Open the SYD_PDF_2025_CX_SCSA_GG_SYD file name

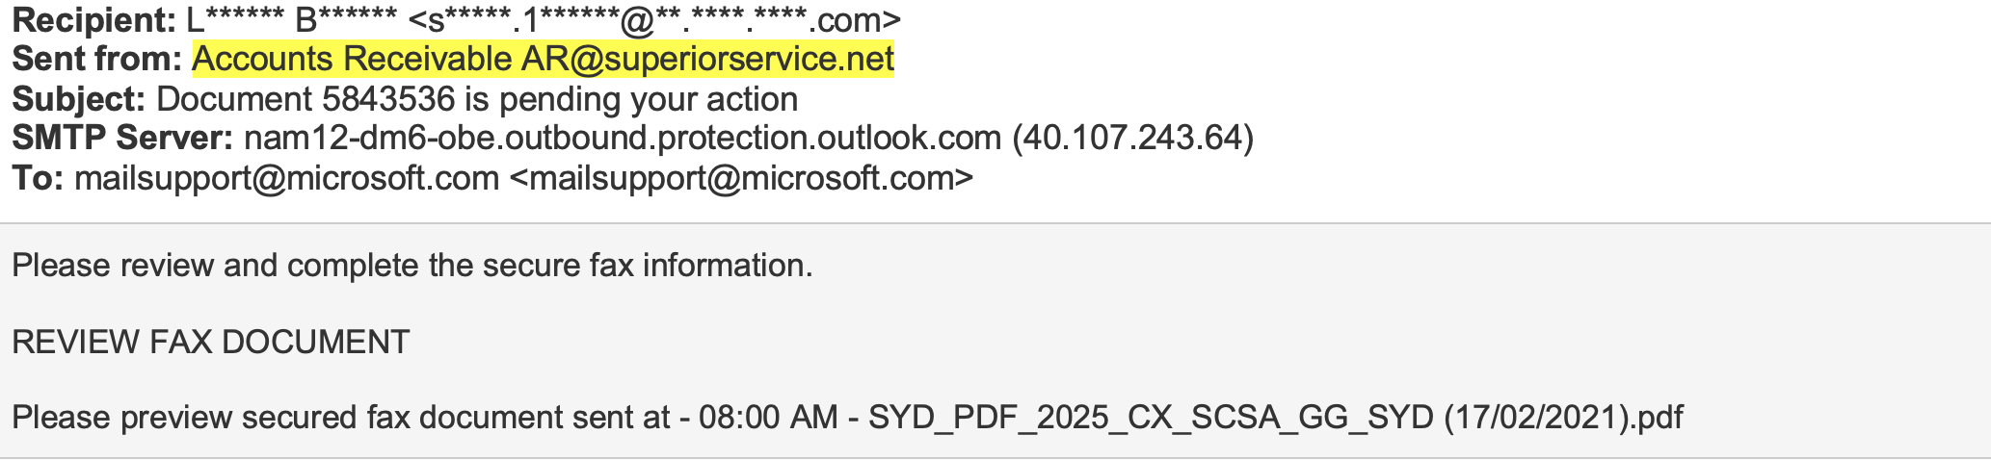pyautogui.click(x=1151, y=418)
